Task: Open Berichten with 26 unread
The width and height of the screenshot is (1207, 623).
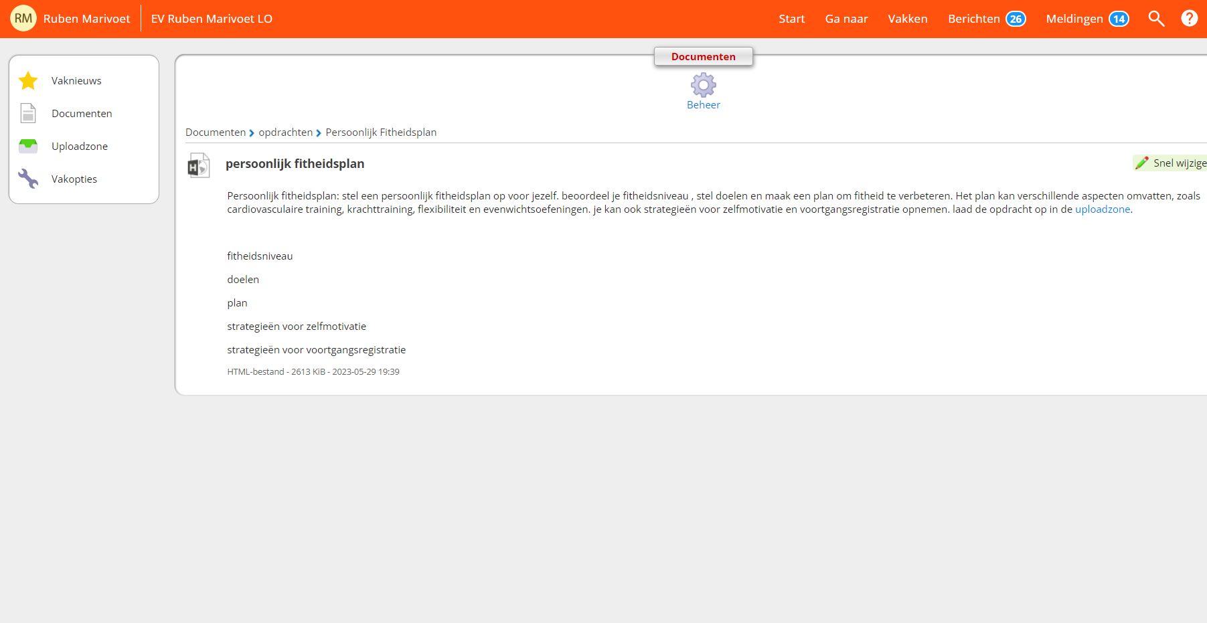Action: point(986,19)
